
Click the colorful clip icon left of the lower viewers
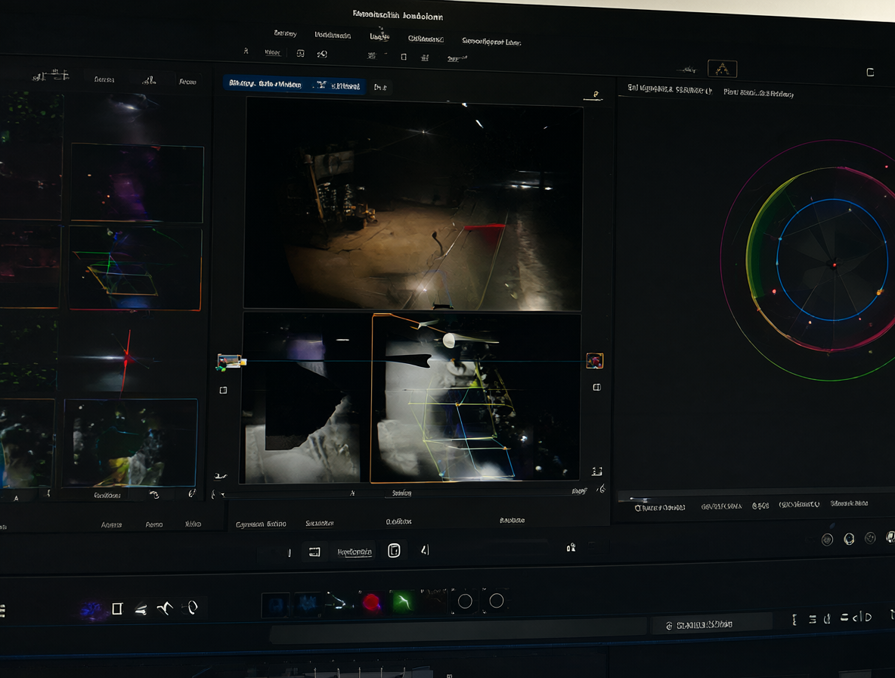pyautogui.click(x=230, y=362)
